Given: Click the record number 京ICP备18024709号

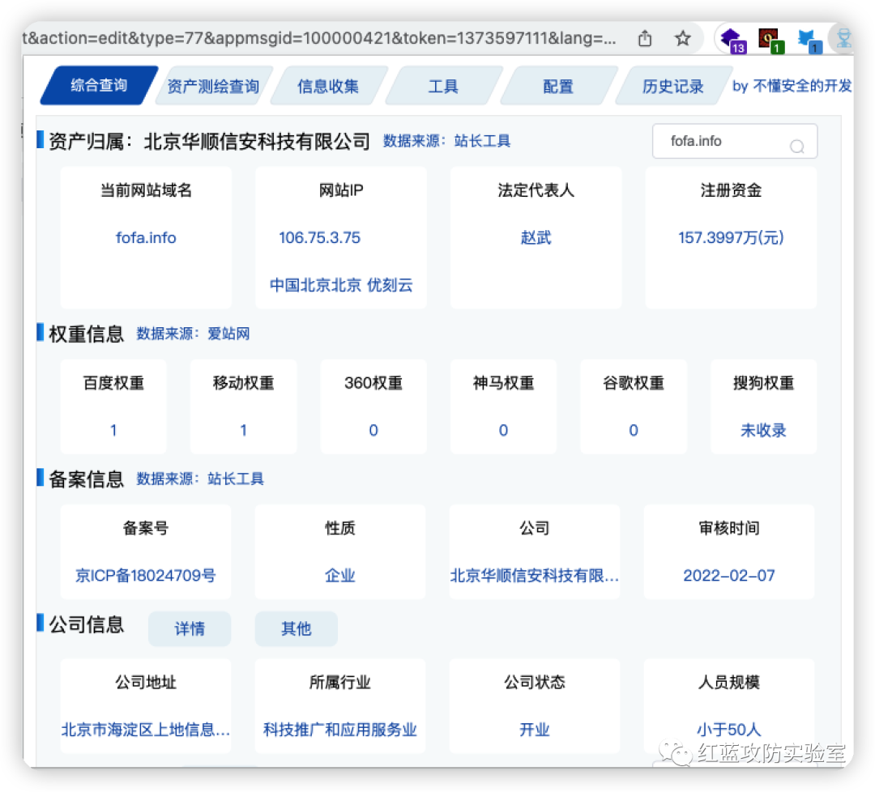Looking at the screenshot, I should pyautogui.click(x=146, y=575).
